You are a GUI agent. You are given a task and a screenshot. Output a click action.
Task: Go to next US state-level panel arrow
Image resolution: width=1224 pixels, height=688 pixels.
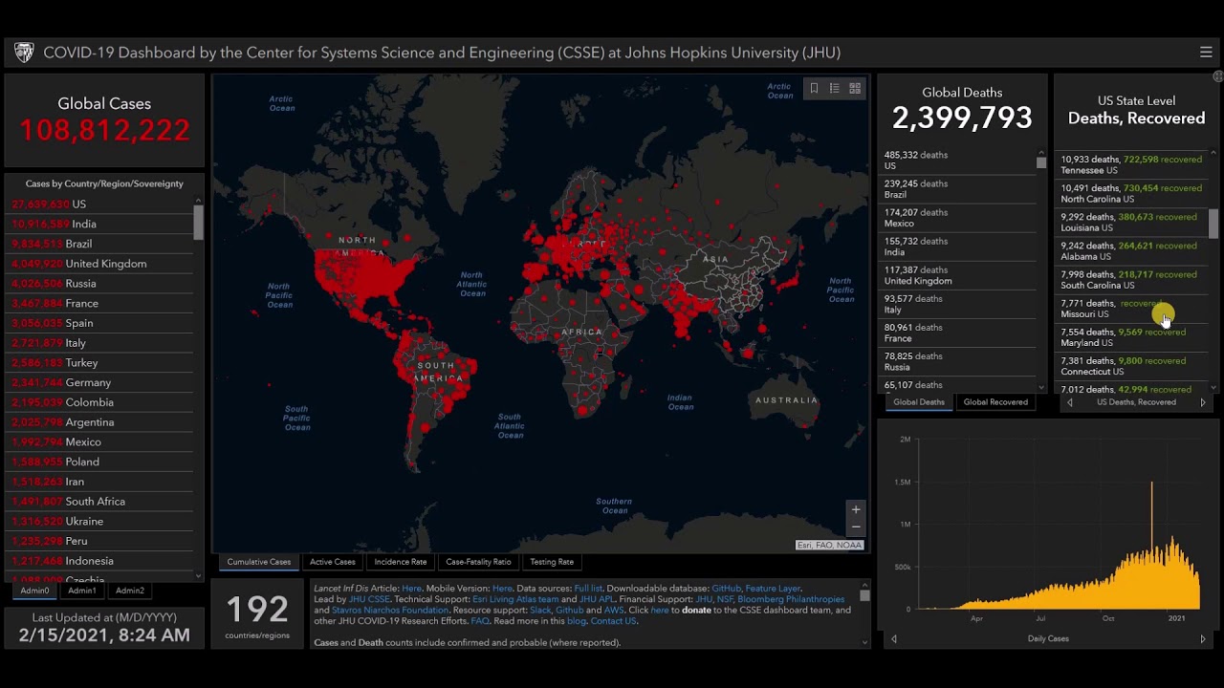(1203, 402)
